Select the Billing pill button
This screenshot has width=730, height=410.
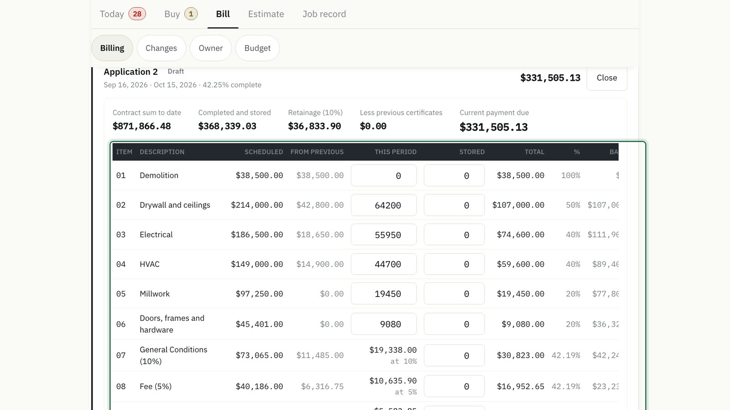[112, 48]
